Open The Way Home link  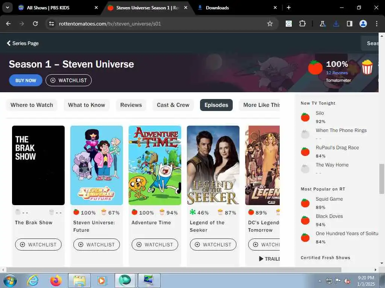332,165
